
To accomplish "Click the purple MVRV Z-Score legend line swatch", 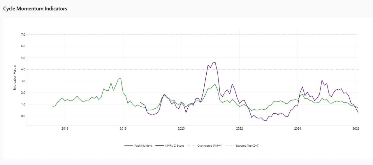I will [x=160, y=145].
